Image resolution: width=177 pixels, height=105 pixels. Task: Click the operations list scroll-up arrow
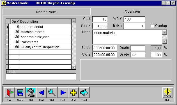74,21
